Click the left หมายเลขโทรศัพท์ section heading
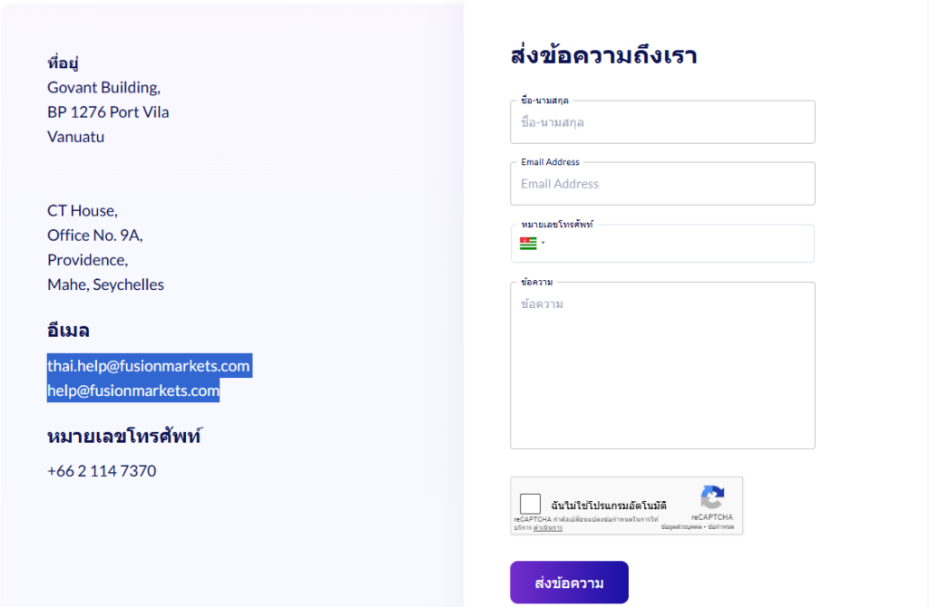The width and height of the screenshot is (929, 607). coord(123,437)
